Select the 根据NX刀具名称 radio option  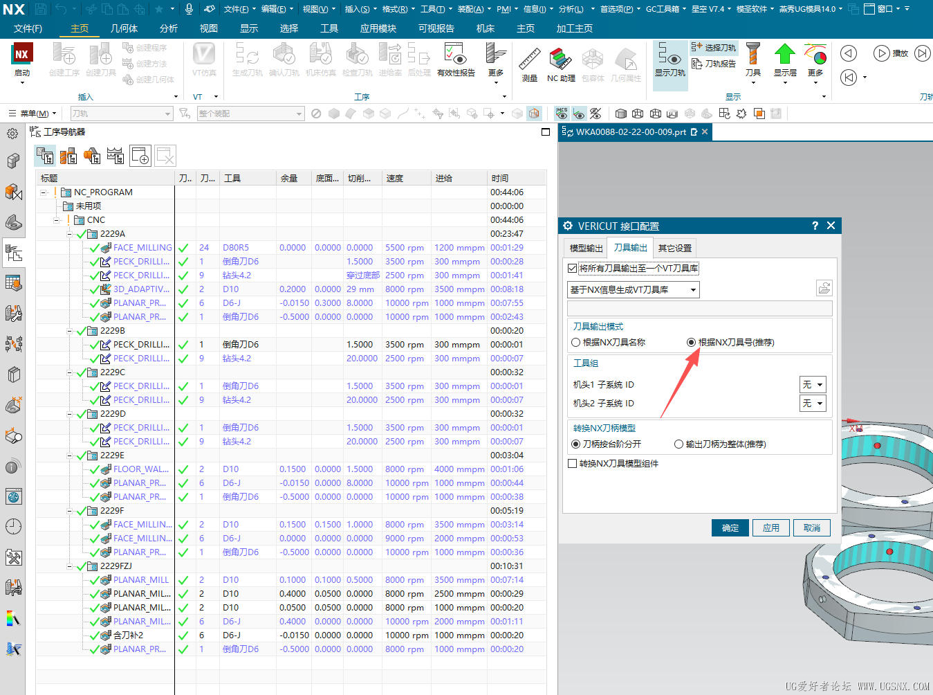click(576, 343)
